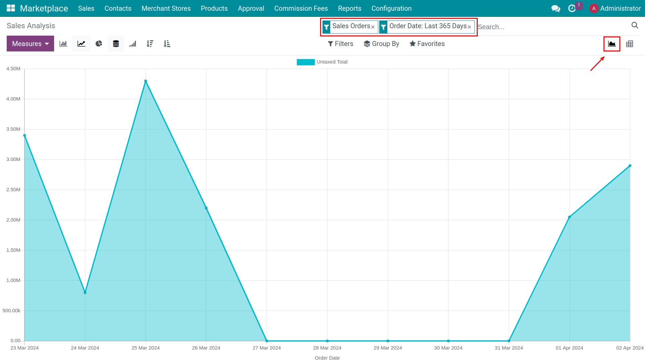Open the Commission Fees menu
The height and width of the screenshot is (363, 645).
coord(301,8)
